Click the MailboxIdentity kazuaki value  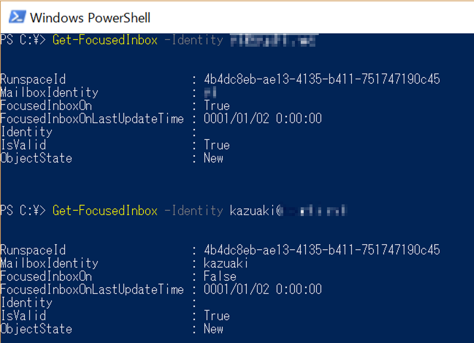click(226, 263)
